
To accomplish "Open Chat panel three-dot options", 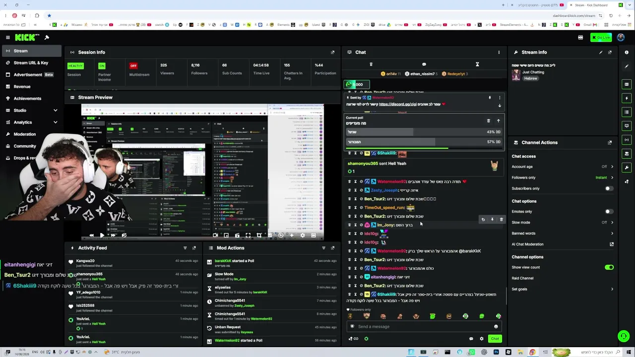I will 499,52.
